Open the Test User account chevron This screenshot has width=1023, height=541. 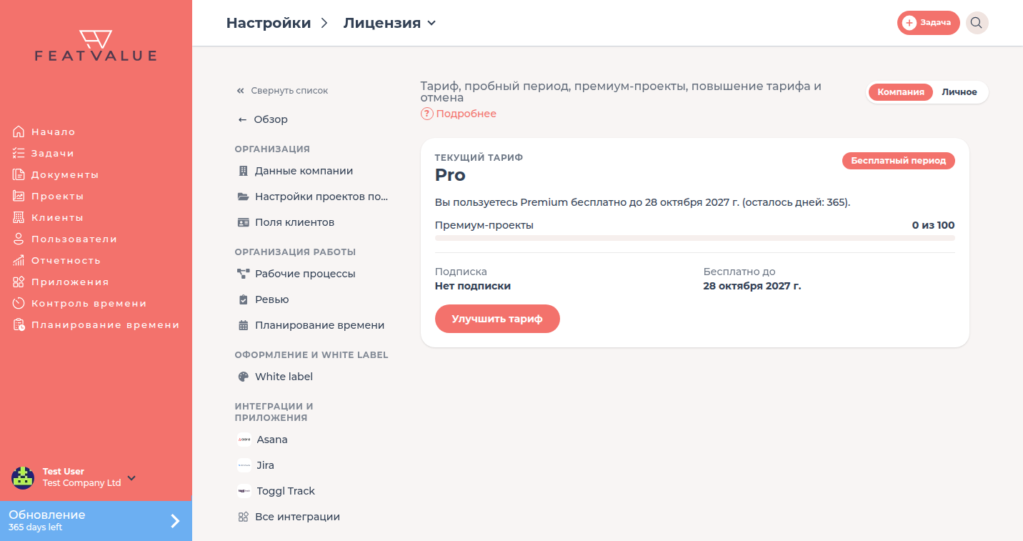point(131,478)
